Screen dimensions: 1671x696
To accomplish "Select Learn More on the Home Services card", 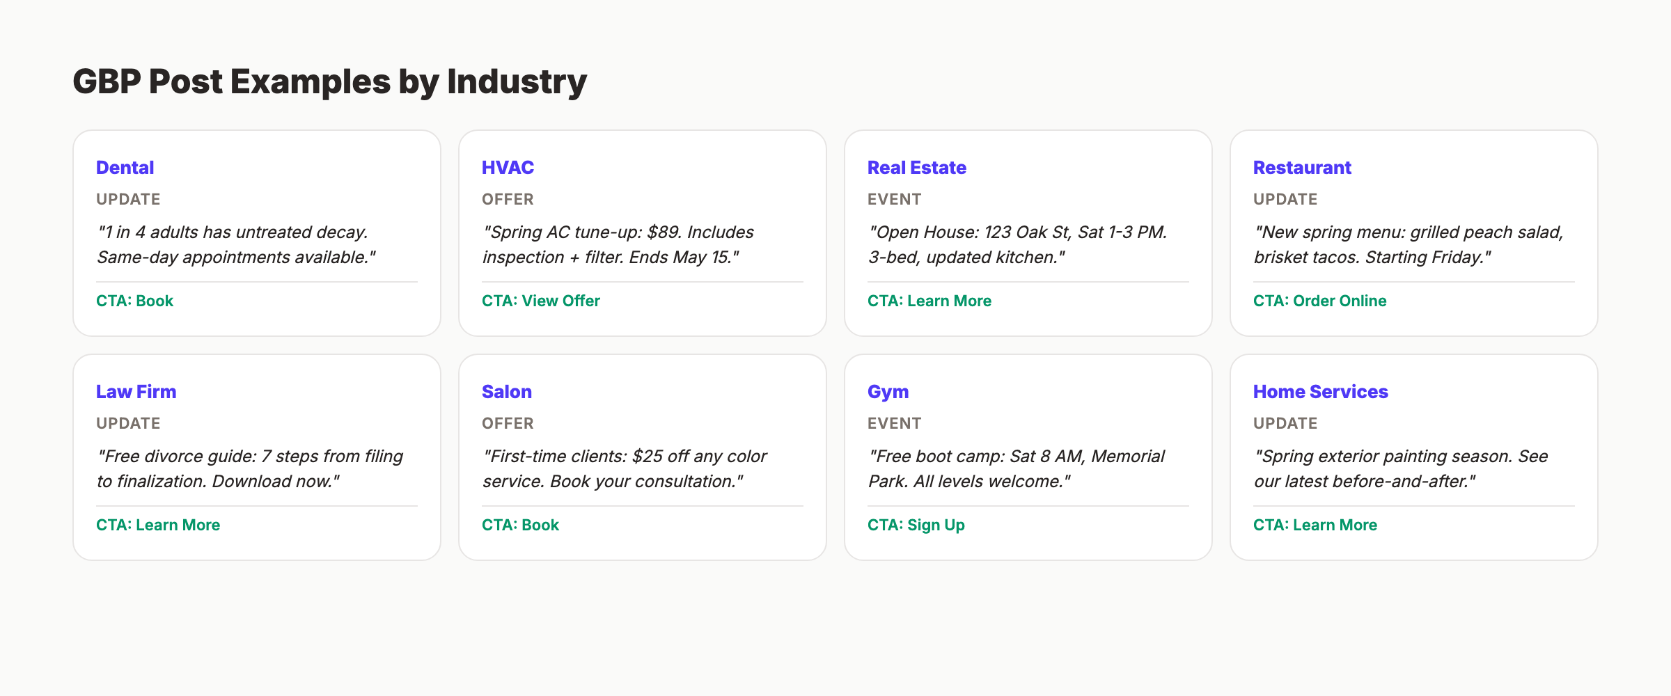I will (x=1315, y=525).
